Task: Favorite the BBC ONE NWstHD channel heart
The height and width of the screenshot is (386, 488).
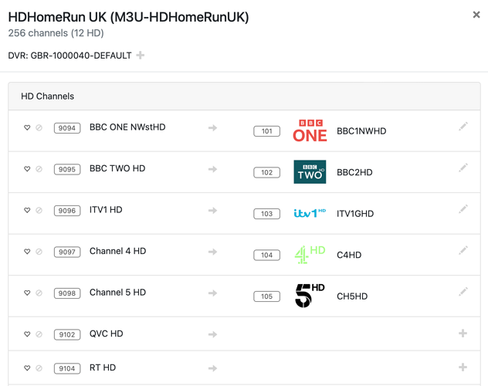Action: point(27,128)
